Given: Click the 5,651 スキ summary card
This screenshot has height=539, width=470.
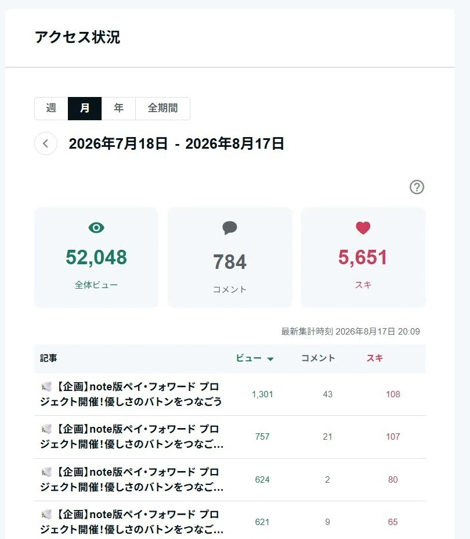Looking at the screenshot, I should pyautogui.click(x=363, y=257).
